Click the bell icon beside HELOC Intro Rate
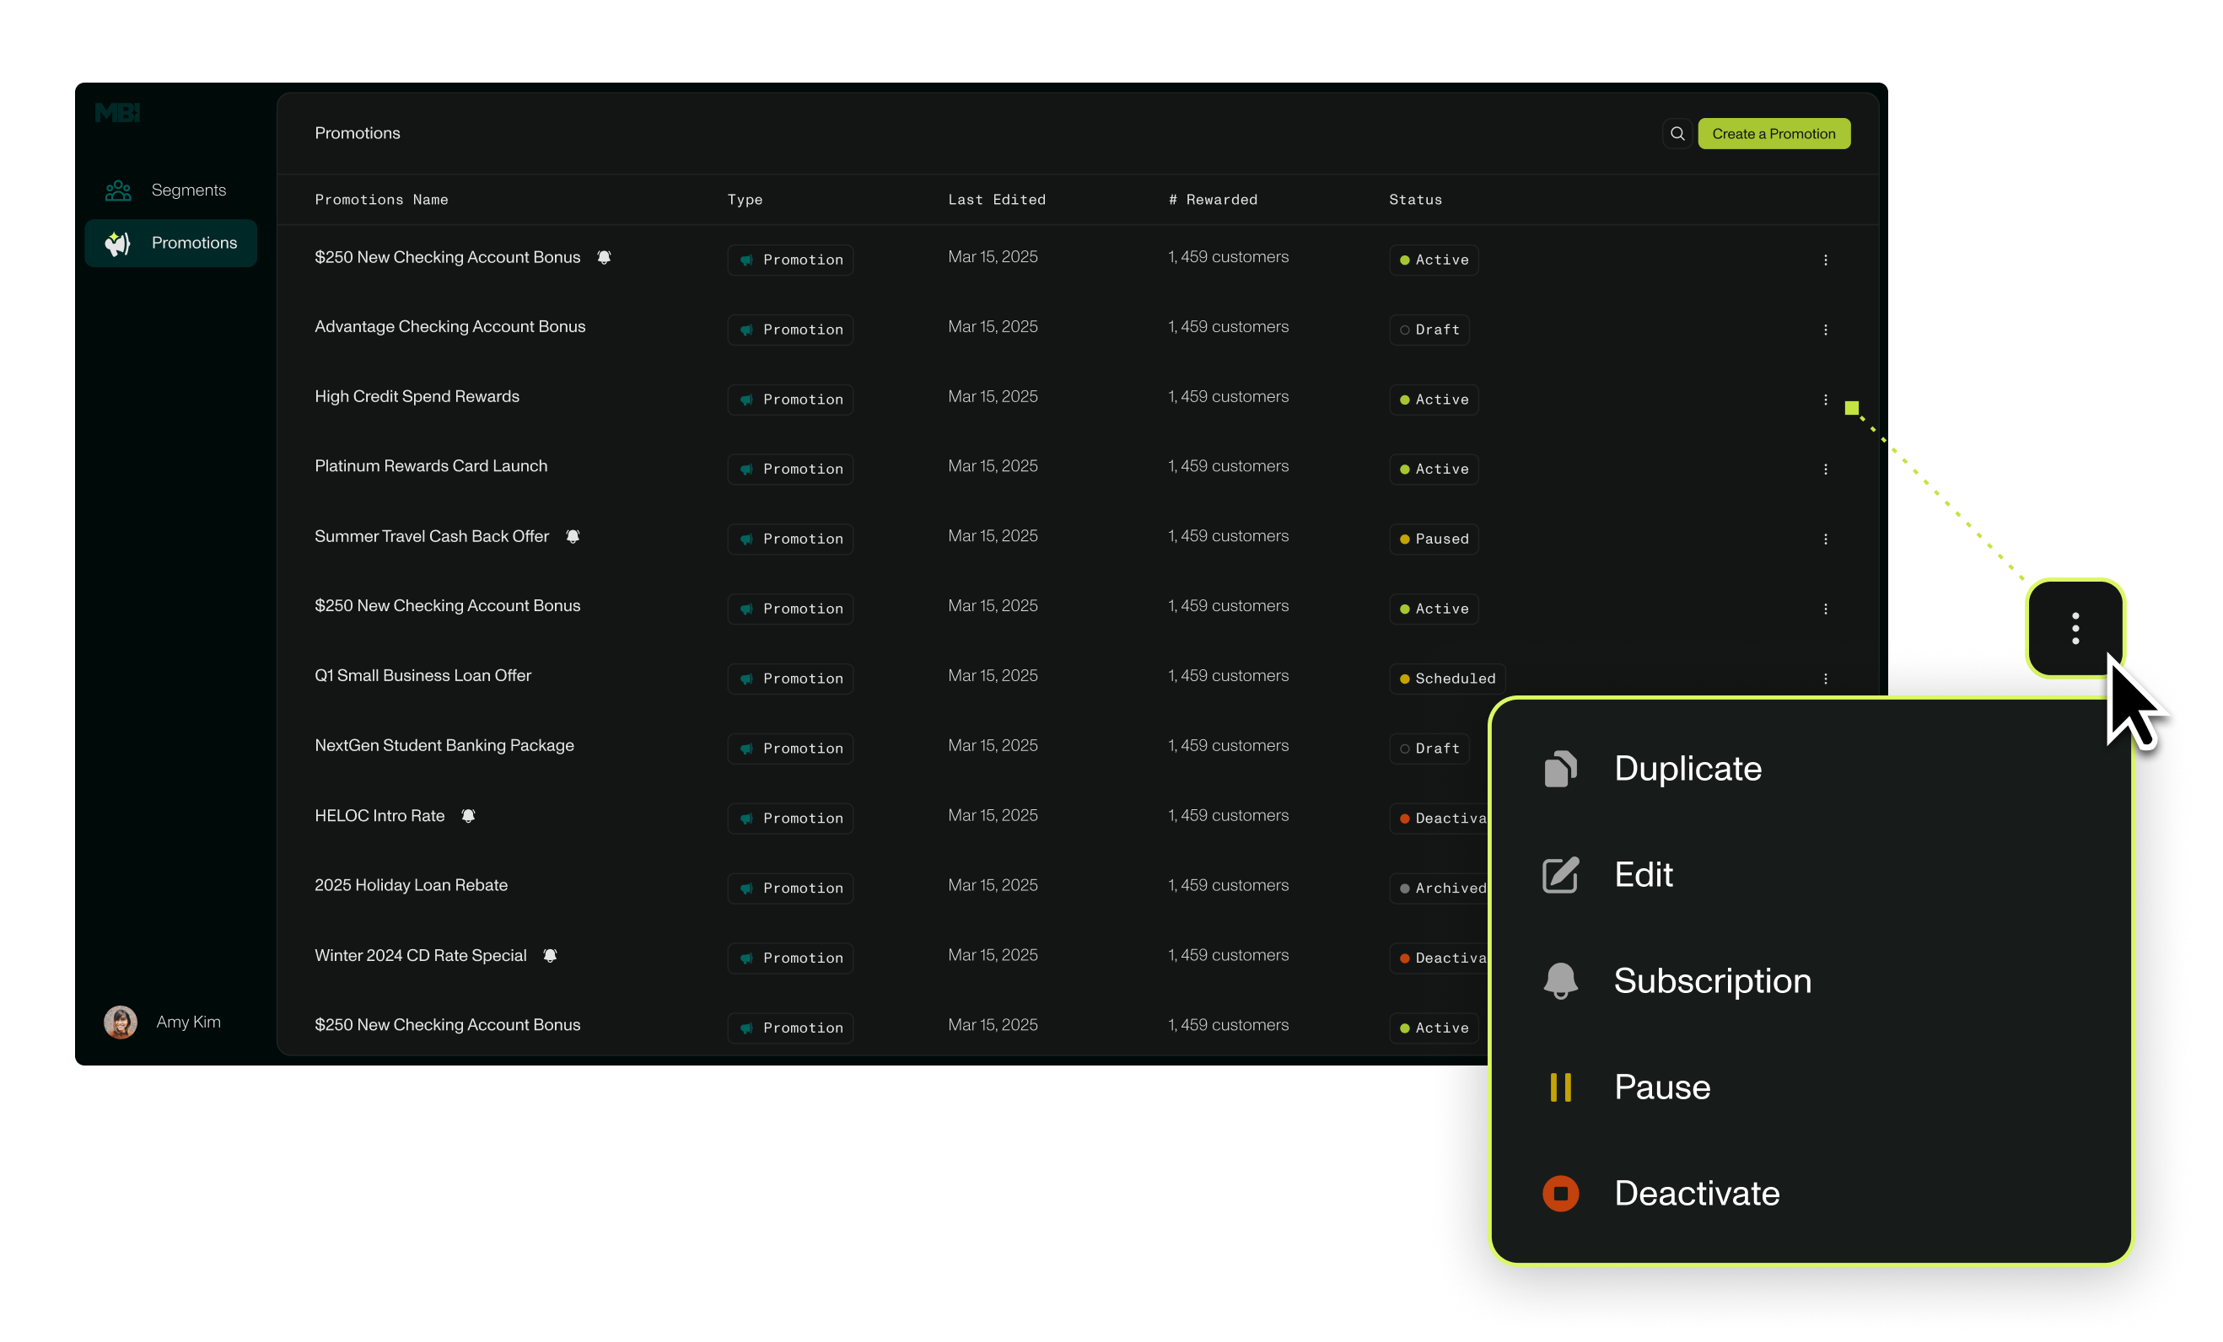2223x1342 pixels. coord(468,815)
